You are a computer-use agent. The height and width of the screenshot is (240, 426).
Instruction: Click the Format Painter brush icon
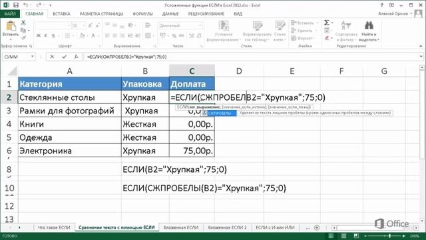point(23,37)
